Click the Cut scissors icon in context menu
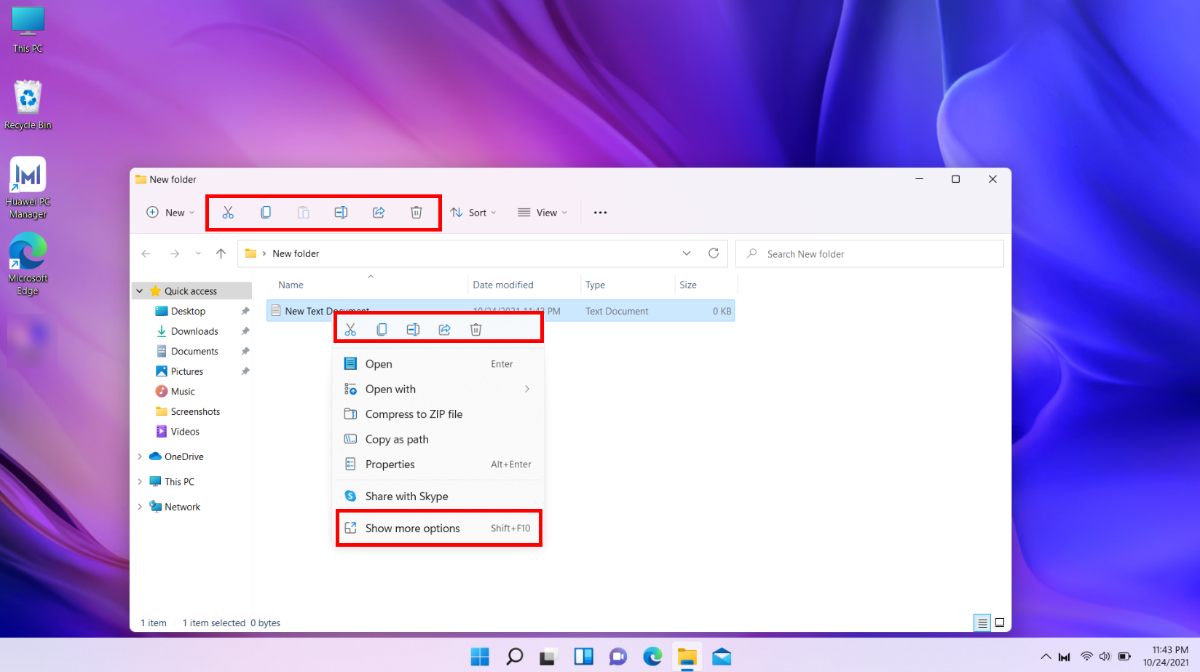1200x672 pixels. coord(350,330)
